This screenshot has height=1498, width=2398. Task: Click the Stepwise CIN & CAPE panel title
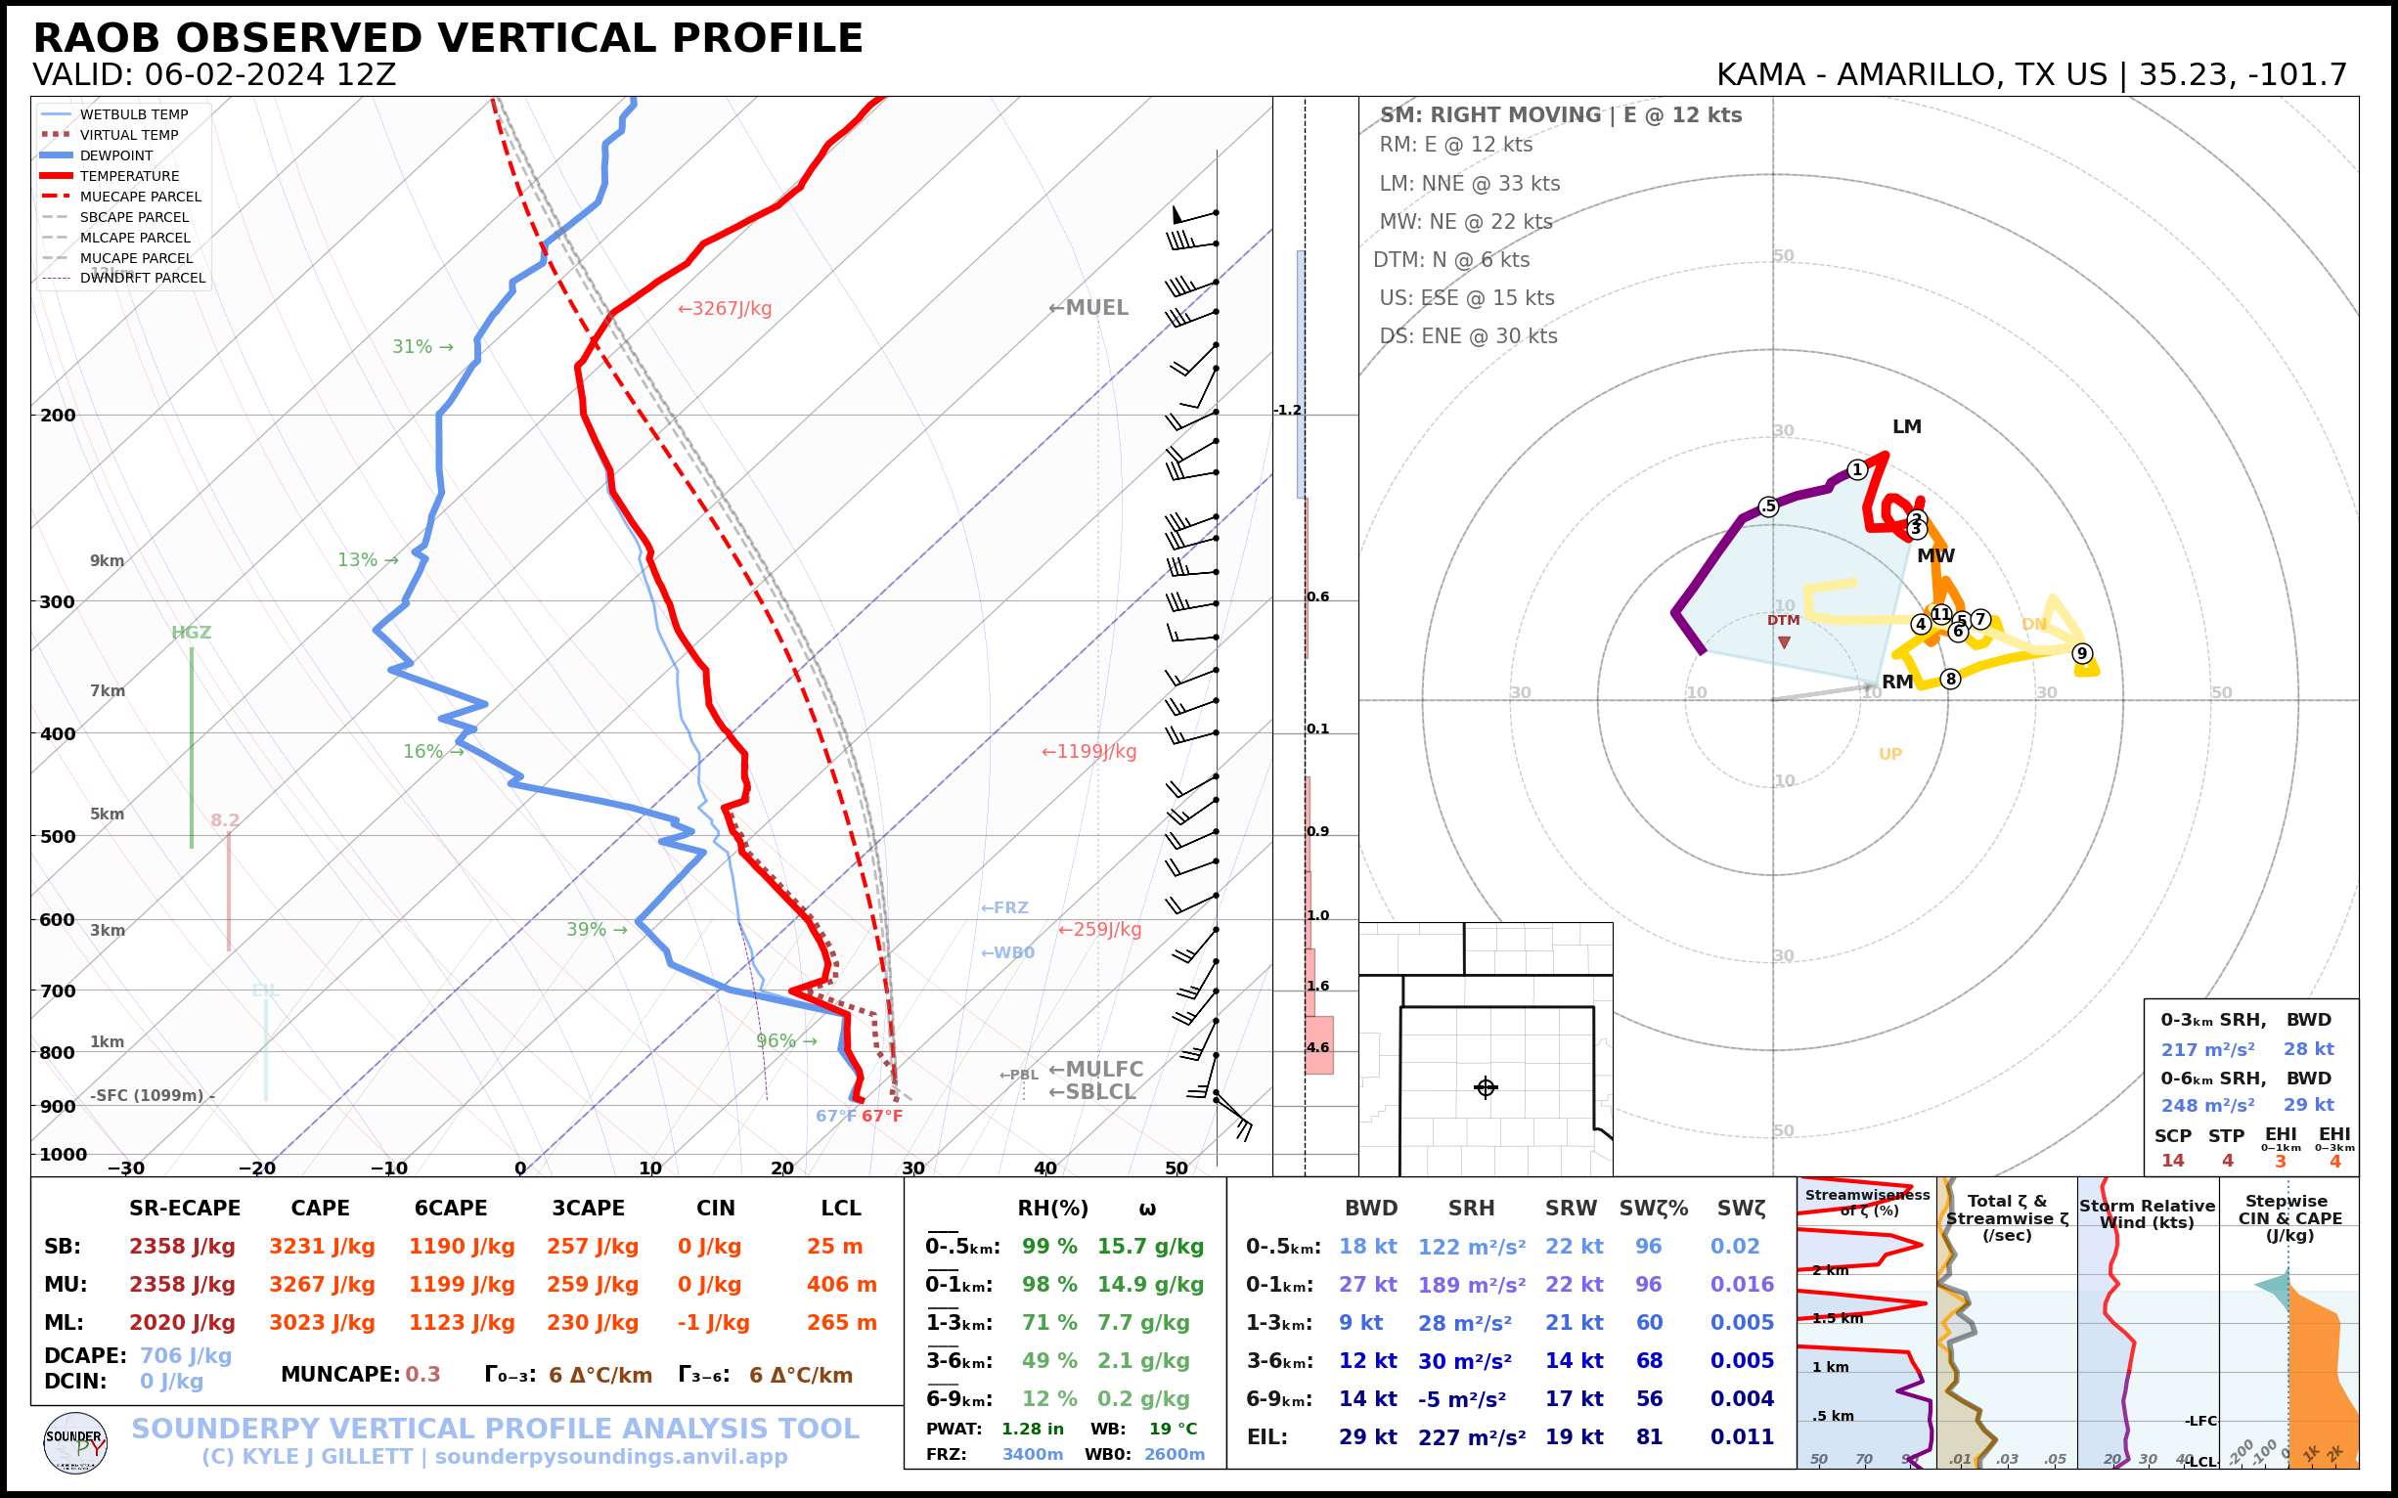2289,1217
